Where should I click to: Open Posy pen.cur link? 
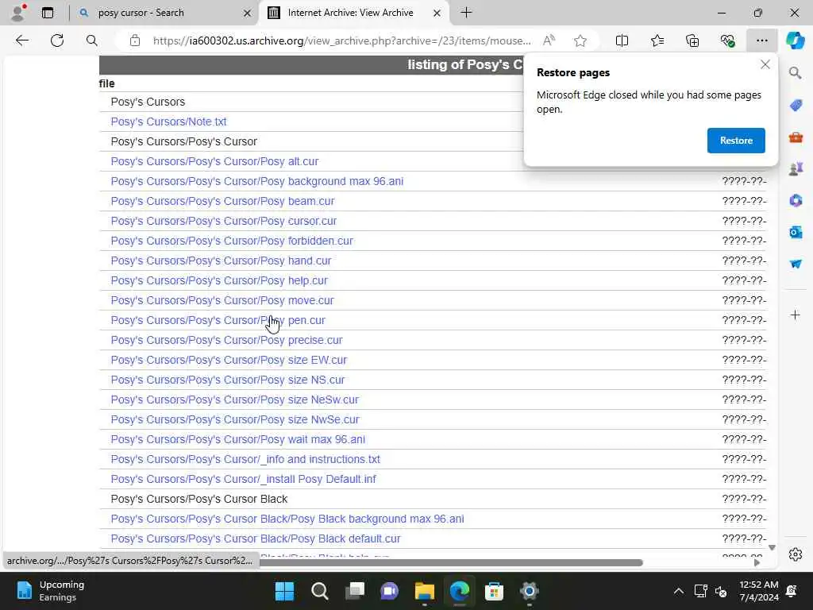point(218,320)
